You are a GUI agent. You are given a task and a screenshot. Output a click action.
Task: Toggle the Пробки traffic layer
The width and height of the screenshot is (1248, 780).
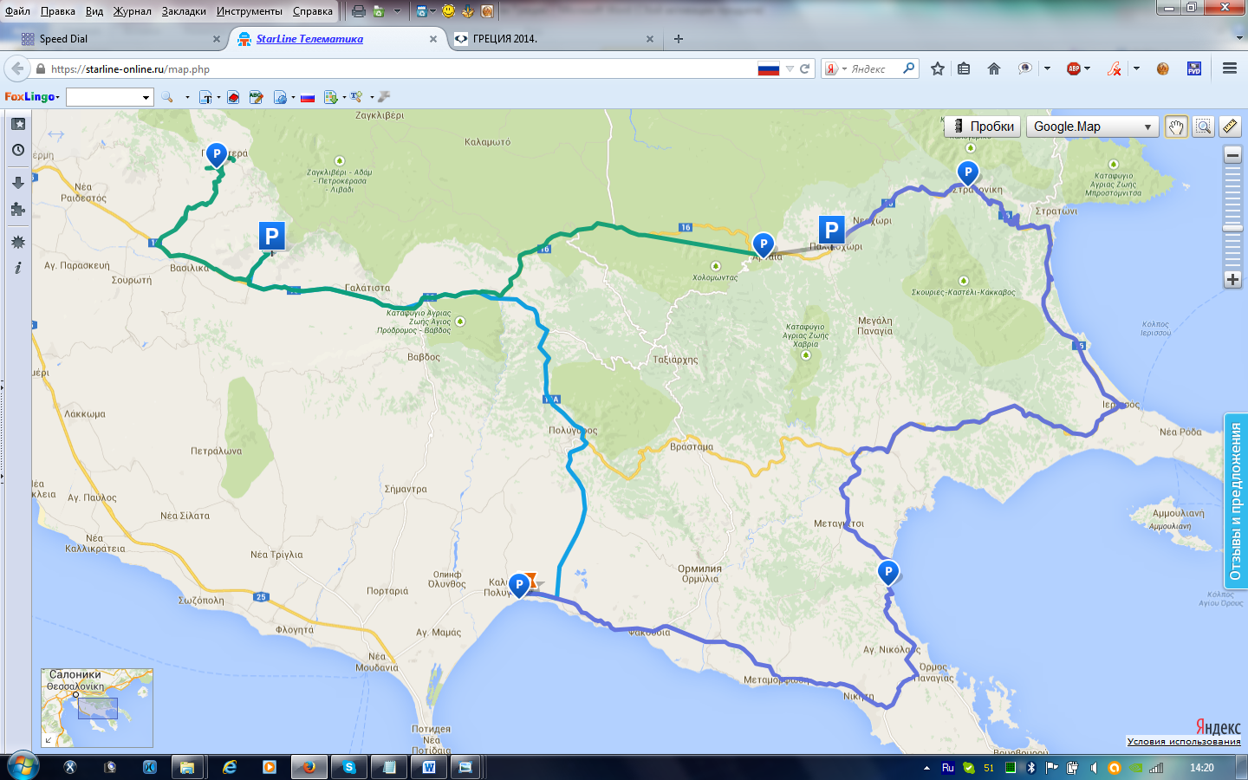point(982,127)
